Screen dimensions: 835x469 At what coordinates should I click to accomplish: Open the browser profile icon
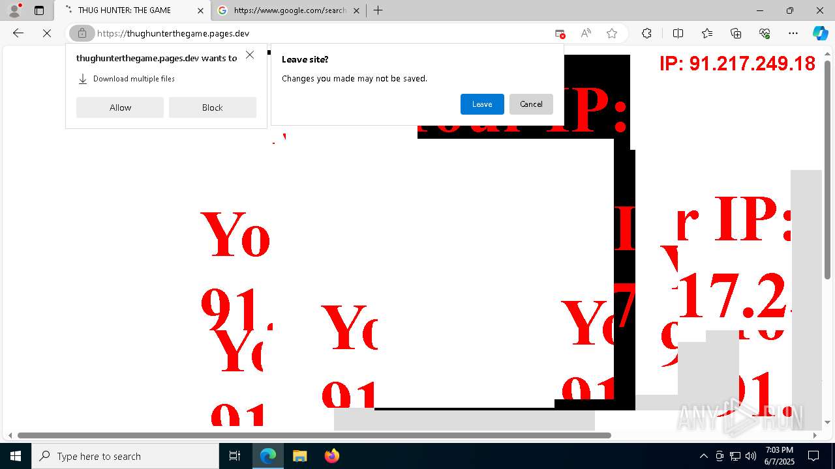point(14,10)
